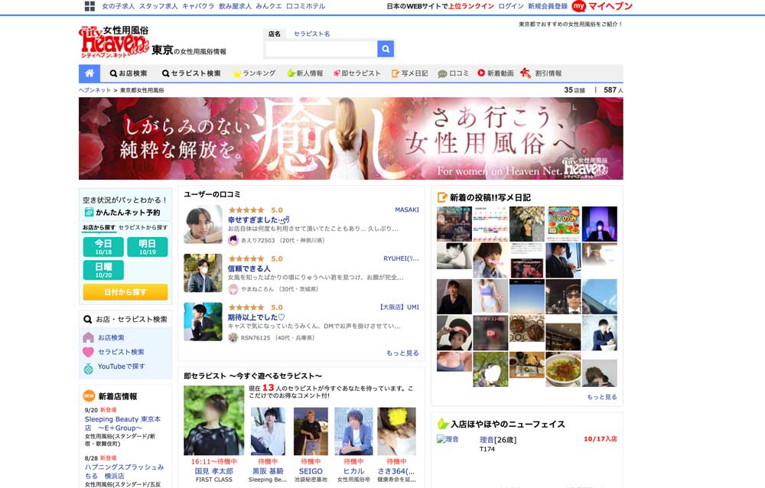This screenshot has height=488, width=765.
Task: Open 写メ日記 from the navigation bar
Action: pyautogui.click(x=409, y=73)
